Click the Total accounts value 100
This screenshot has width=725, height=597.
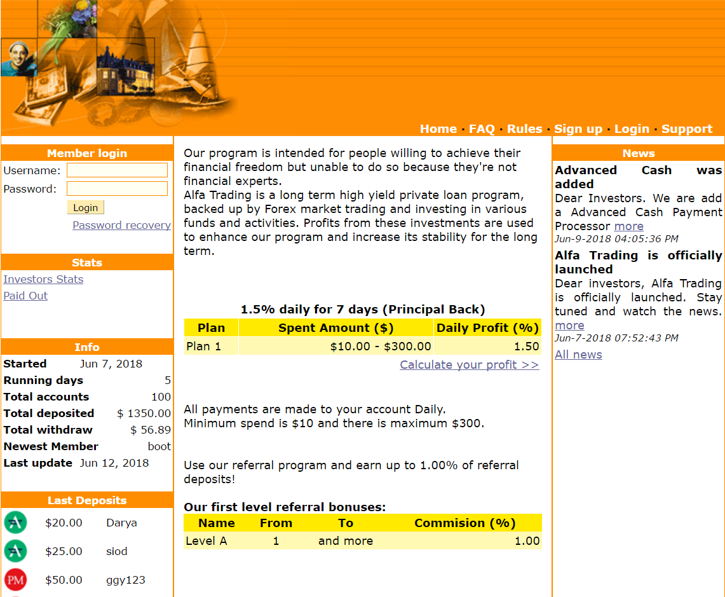161,397
